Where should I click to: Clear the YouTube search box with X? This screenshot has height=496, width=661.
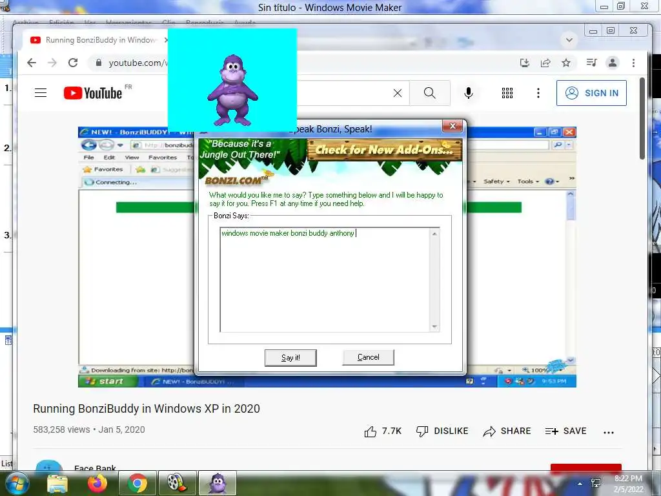coord(398,93)
